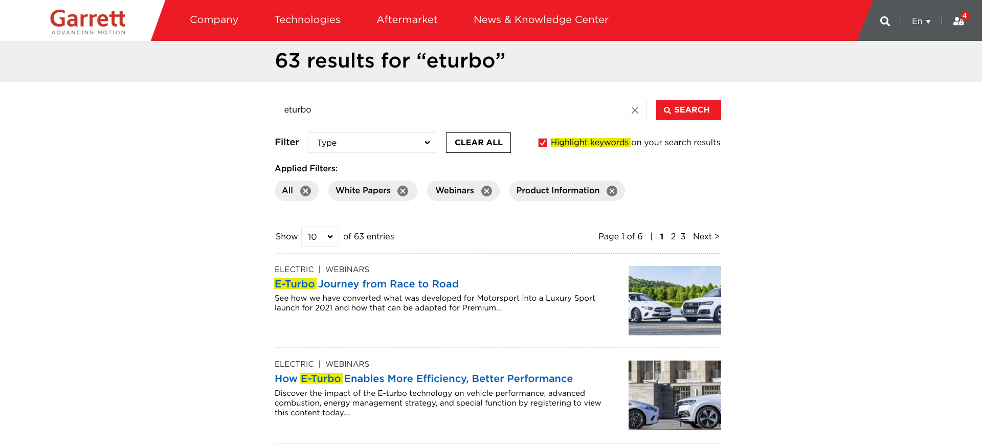Go to results page 2

(x=673, y=236)
